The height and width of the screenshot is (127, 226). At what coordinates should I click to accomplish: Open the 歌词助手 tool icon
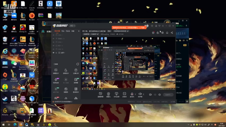pos(76,90)
